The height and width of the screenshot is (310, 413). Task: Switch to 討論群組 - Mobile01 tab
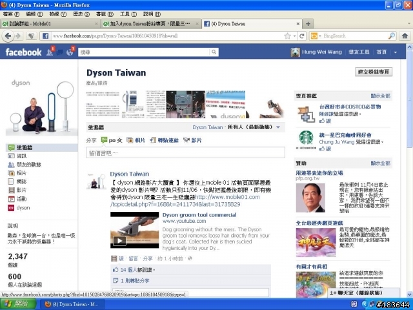coord(50,24)
